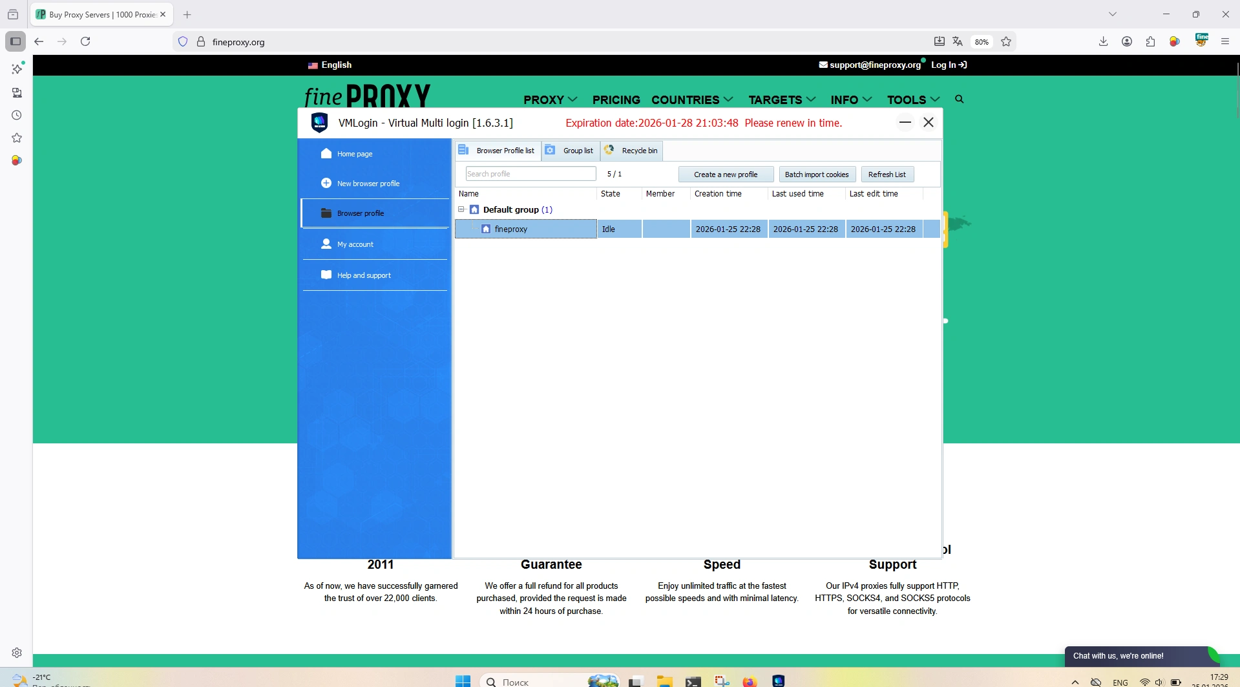
Task: Select the fineproxy profile row
Action: [x=698, y=229]
